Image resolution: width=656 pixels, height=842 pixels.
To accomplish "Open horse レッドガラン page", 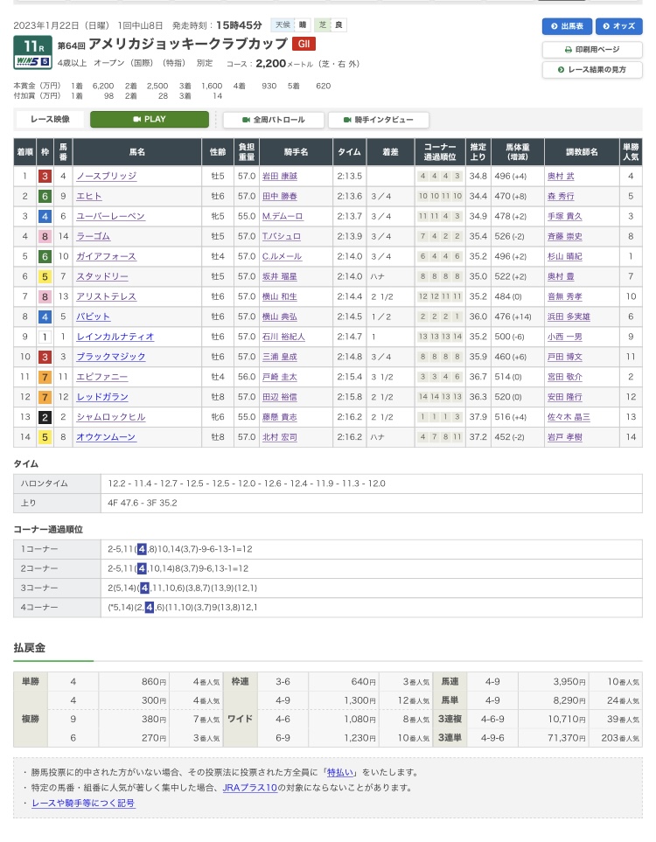I will tap(102, 397).
